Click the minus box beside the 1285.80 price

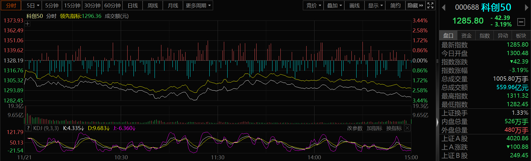click(x=521, y=22)
